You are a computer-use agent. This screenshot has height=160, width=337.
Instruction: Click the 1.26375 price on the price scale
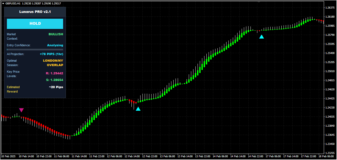pos(330,8)
